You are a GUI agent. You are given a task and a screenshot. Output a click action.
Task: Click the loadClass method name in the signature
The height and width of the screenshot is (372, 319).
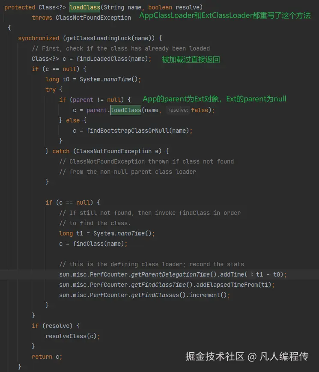click(x=85, y=7)
